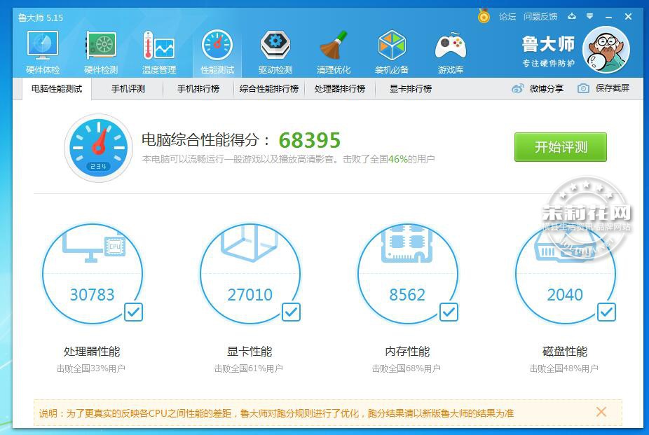649x435 pixels.
Task: Click the 击败全国68%用户 text
Action: pyautogui.click(x=406, y=368)
